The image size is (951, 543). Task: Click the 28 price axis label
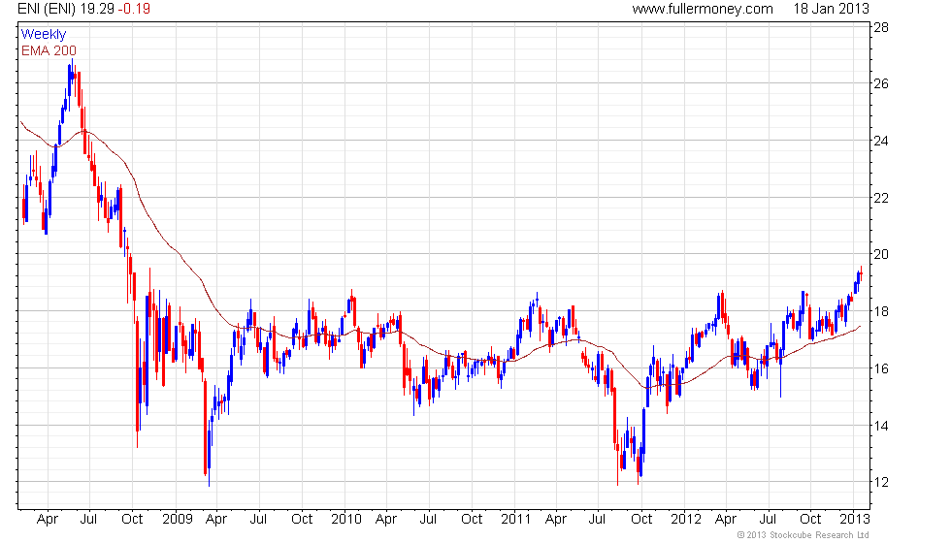click(x=881, y=27)
